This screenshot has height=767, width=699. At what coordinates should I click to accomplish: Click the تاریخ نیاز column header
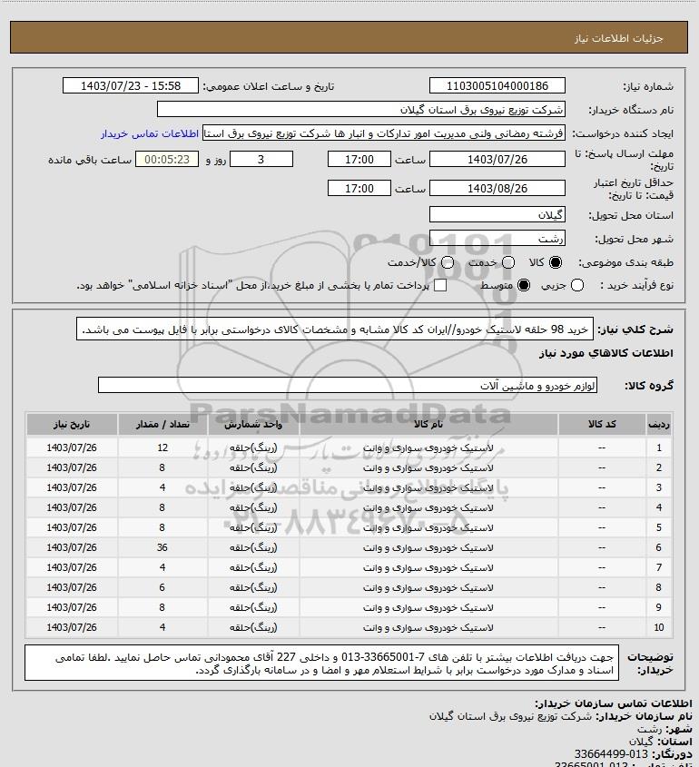coord(72,425)
